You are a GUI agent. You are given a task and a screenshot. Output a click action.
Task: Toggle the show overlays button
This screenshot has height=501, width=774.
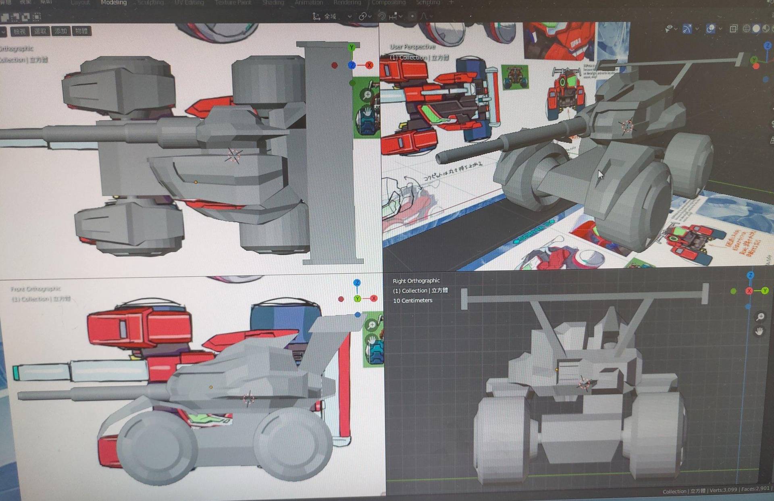tap(710, 29)
